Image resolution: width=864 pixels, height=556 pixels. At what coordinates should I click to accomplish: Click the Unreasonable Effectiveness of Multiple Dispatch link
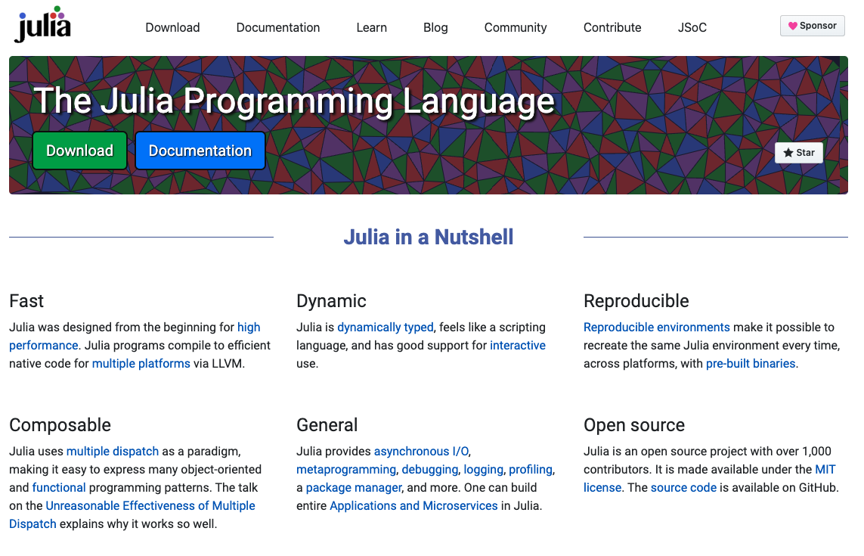click(x=150, y=505)
